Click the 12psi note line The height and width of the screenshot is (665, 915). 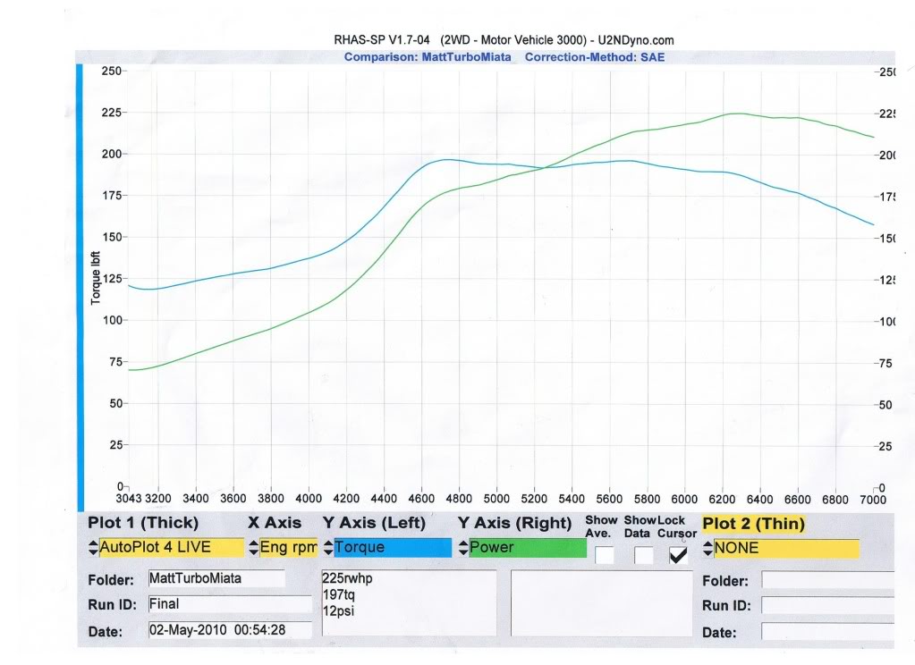338,610
